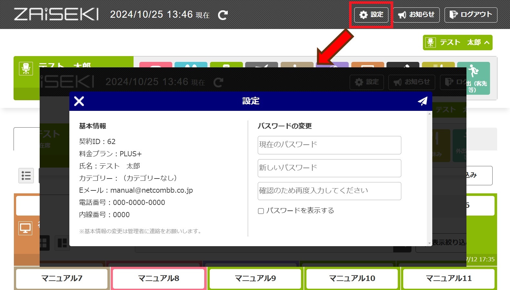The width and height of the screenshot is (510, 290).
Task: Click the megaphone icon in the お知らせ button
Action: pos(402,15)
